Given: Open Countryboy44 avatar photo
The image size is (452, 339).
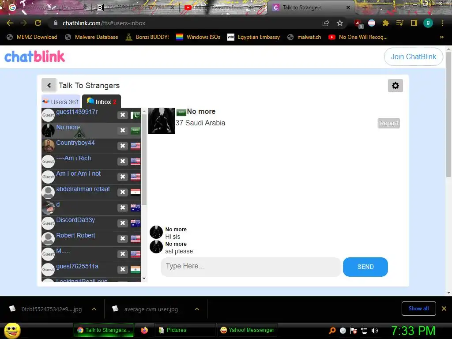Looking at the screenshot, I should (x=48, y=146).
